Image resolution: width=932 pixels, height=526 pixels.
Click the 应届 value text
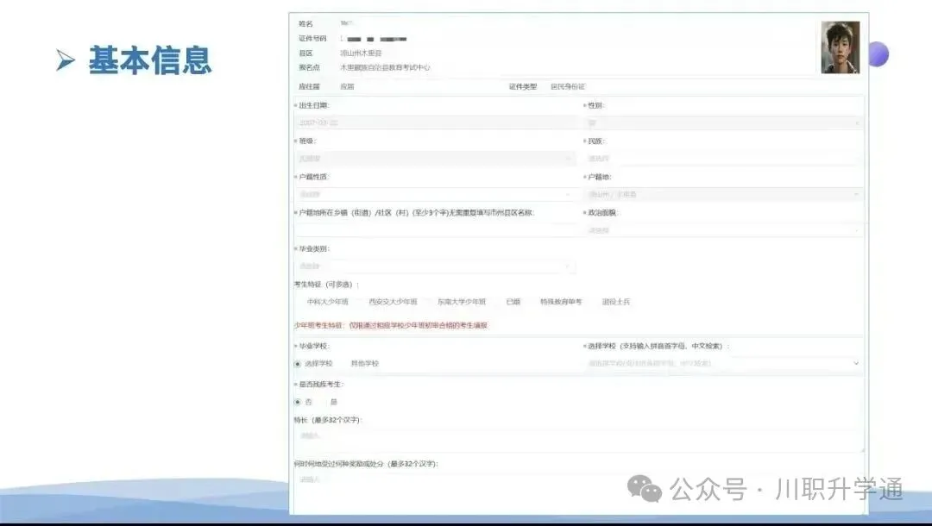tap(347, 87)
